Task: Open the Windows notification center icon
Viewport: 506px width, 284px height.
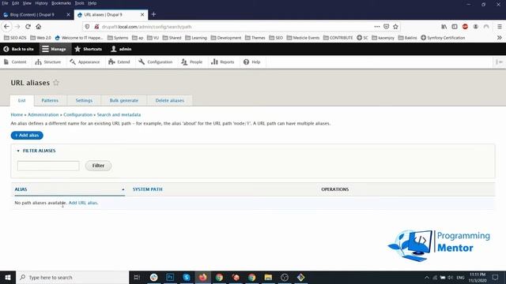Action: pyautogui.click(x=496, y=277)
